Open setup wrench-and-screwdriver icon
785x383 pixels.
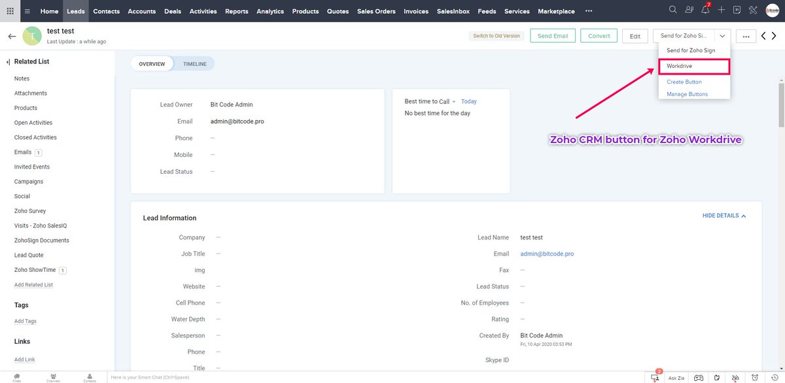[x=753, y=10]
